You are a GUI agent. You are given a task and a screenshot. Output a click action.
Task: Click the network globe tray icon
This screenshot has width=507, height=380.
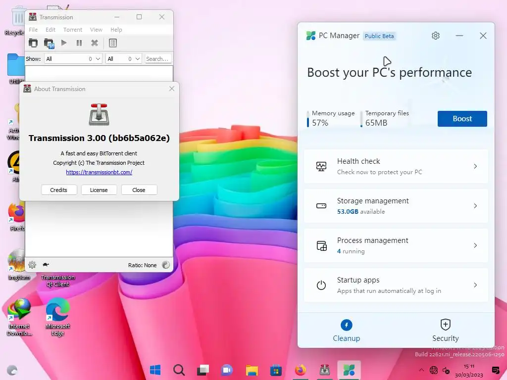click(x=434, y=370)
